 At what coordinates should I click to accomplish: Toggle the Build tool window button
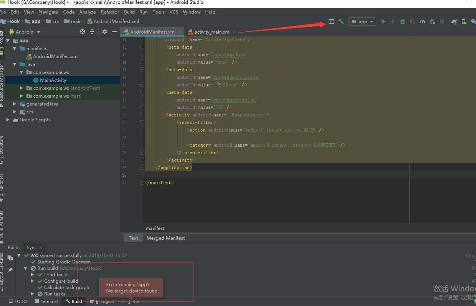click(74, 301)
